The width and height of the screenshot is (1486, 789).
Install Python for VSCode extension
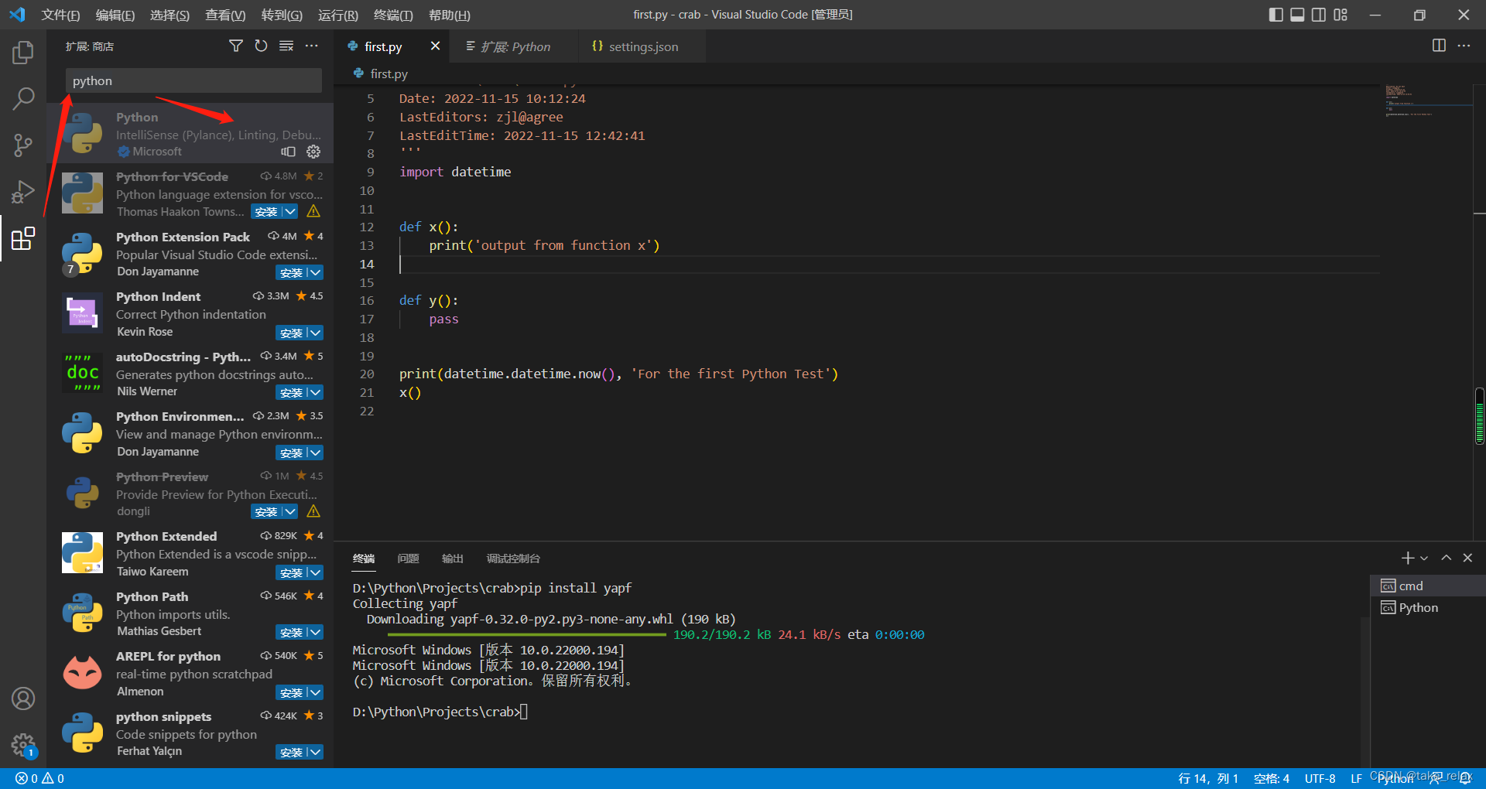point(266,212)
